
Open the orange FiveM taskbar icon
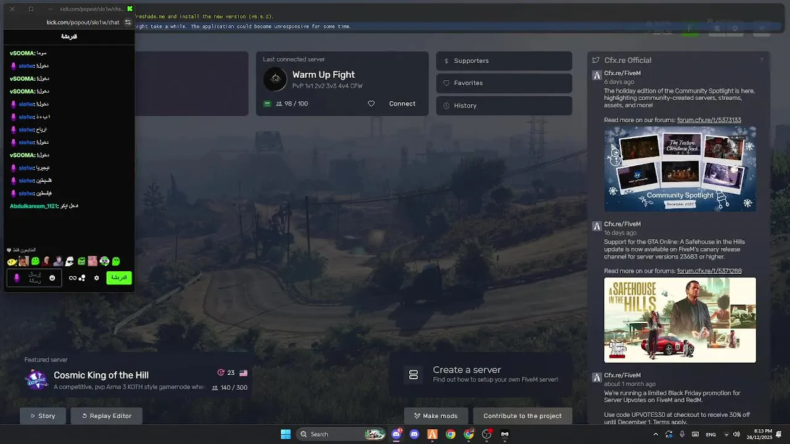point(432,434)
